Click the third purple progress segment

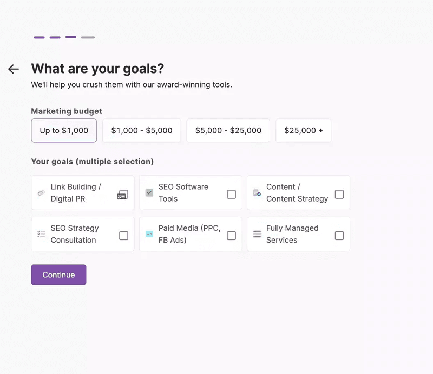coord(70,37)
